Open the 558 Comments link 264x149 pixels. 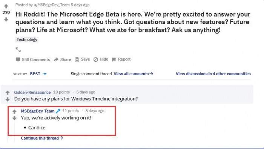coord(33,59)
